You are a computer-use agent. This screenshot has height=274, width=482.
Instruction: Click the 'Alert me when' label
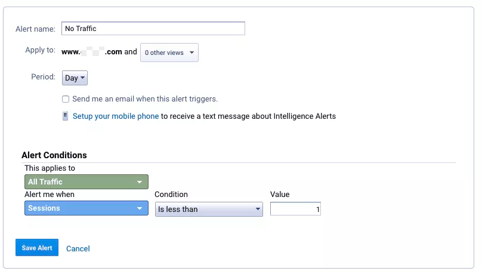point(50,195)
